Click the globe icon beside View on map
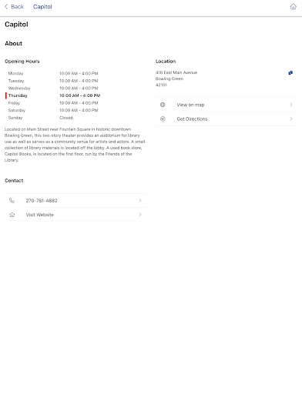The width and height of the screenshot is (302, 394). [163, 105]
